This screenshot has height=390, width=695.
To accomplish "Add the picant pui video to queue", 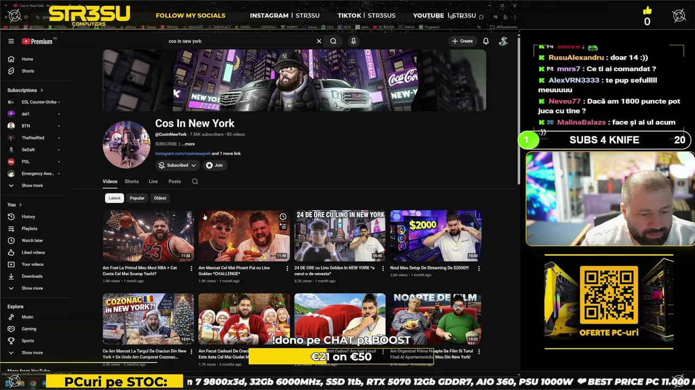I will pos(283,226).
